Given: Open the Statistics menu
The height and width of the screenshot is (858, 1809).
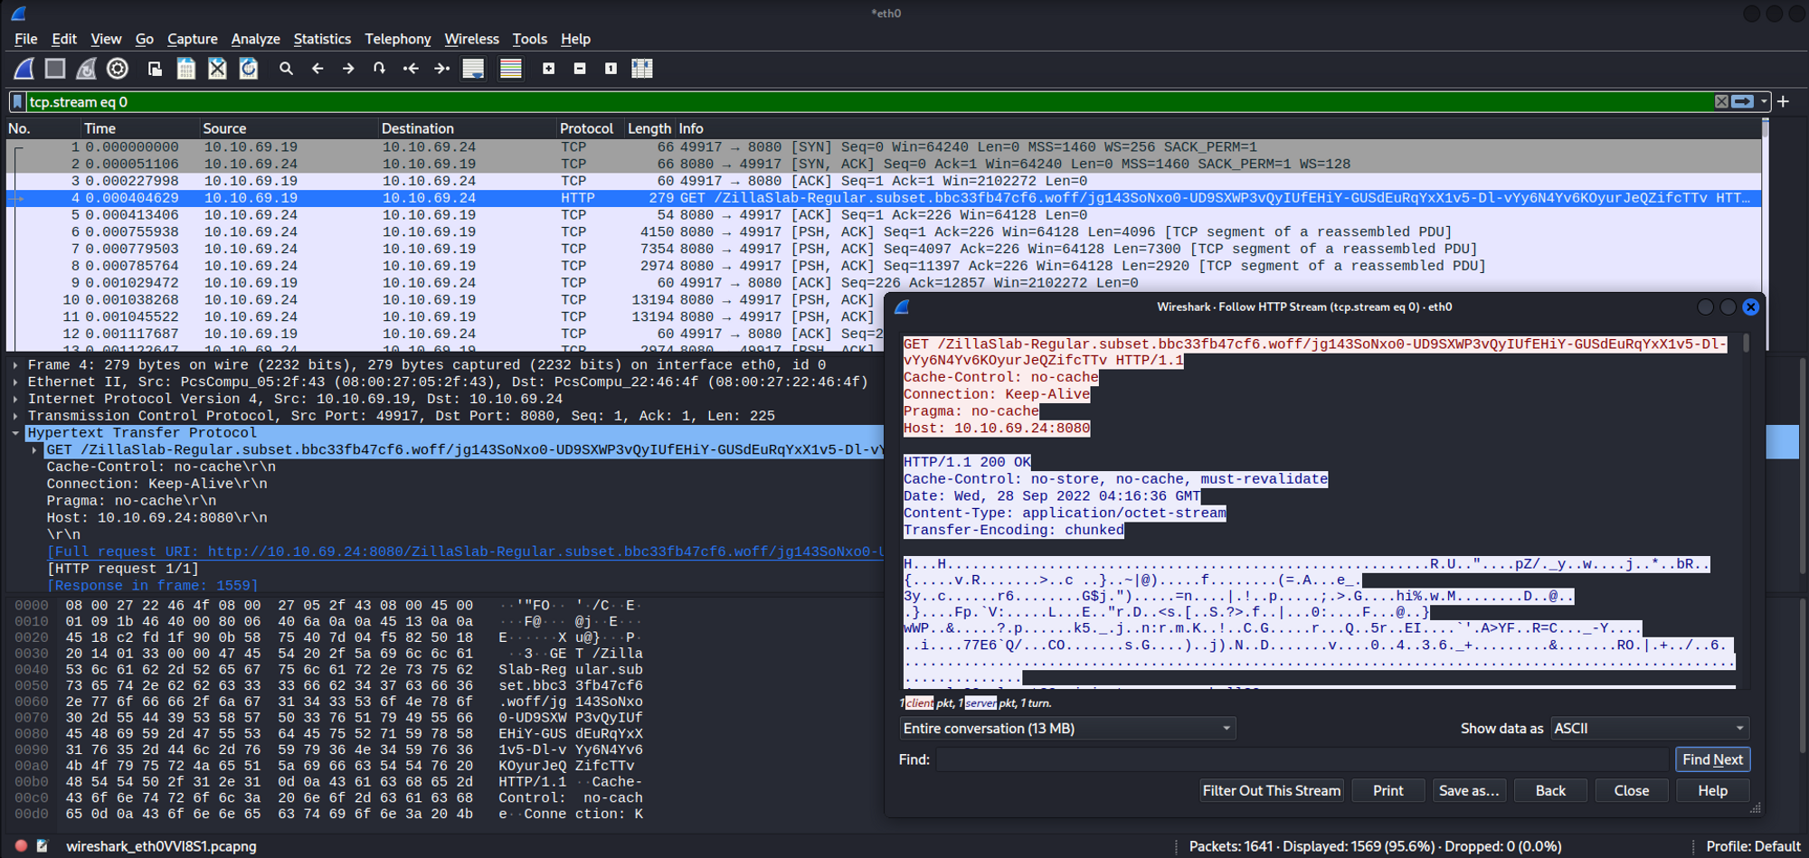Looking at the screenshot, I should point(322,39).
